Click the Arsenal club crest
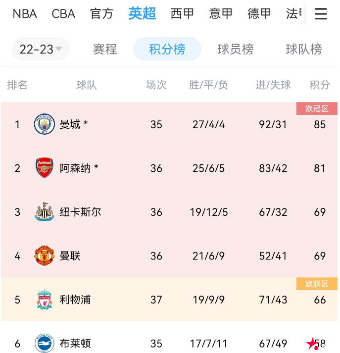 pyautogui.click(x=44, y=168)
